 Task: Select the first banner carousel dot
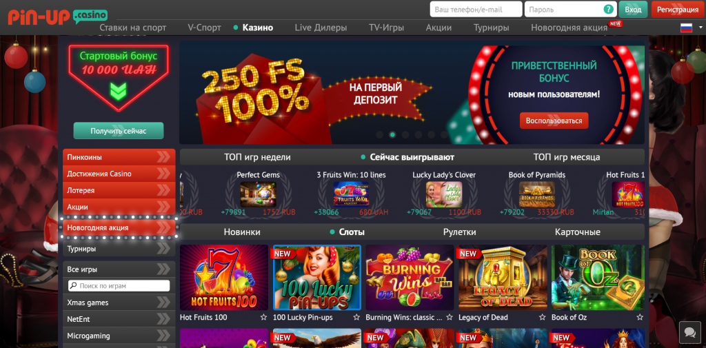click(380, 134)
